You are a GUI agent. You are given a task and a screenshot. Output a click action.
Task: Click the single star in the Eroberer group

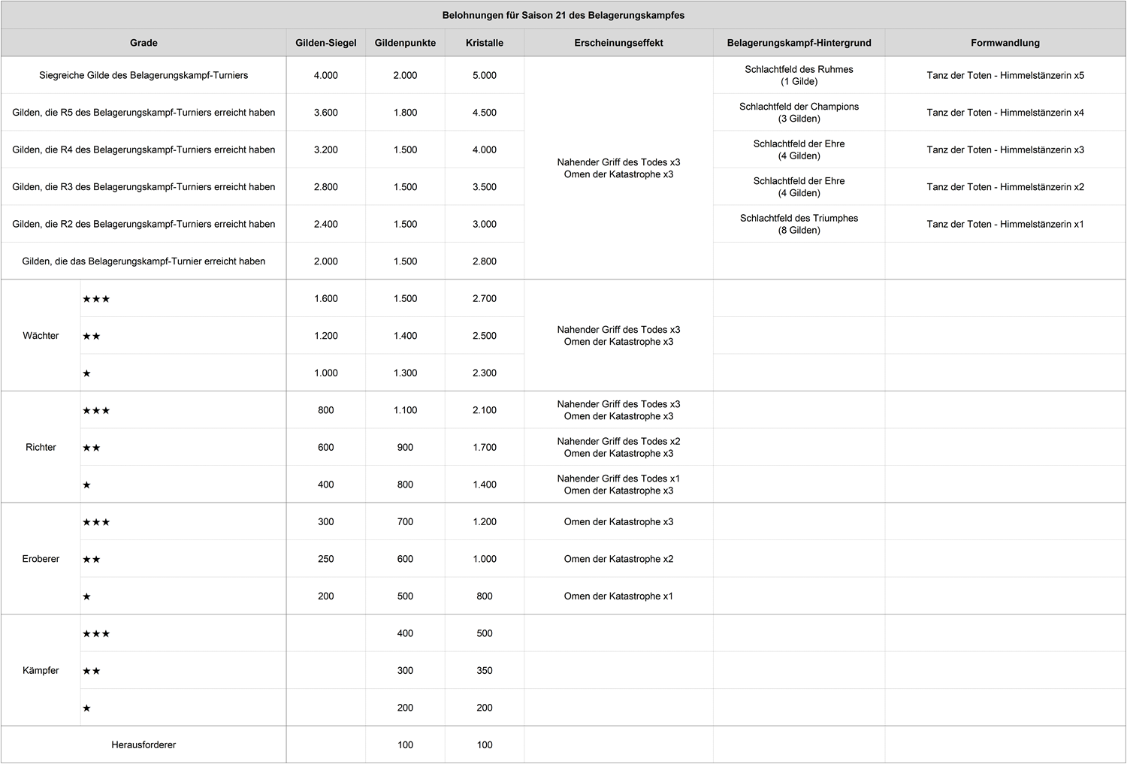pyautogui.click(x=86, y=596)
